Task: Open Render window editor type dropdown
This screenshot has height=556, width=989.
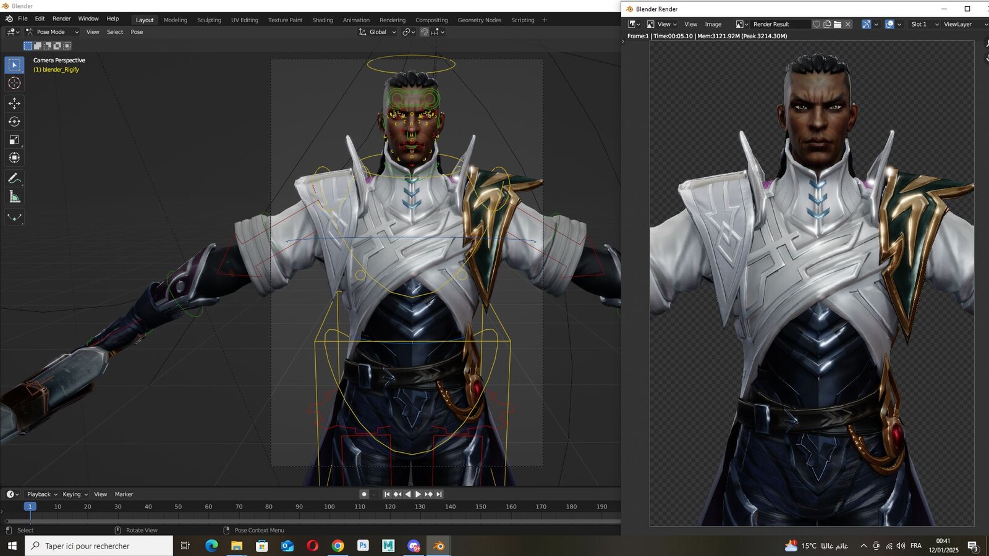Action: point(634,24)
